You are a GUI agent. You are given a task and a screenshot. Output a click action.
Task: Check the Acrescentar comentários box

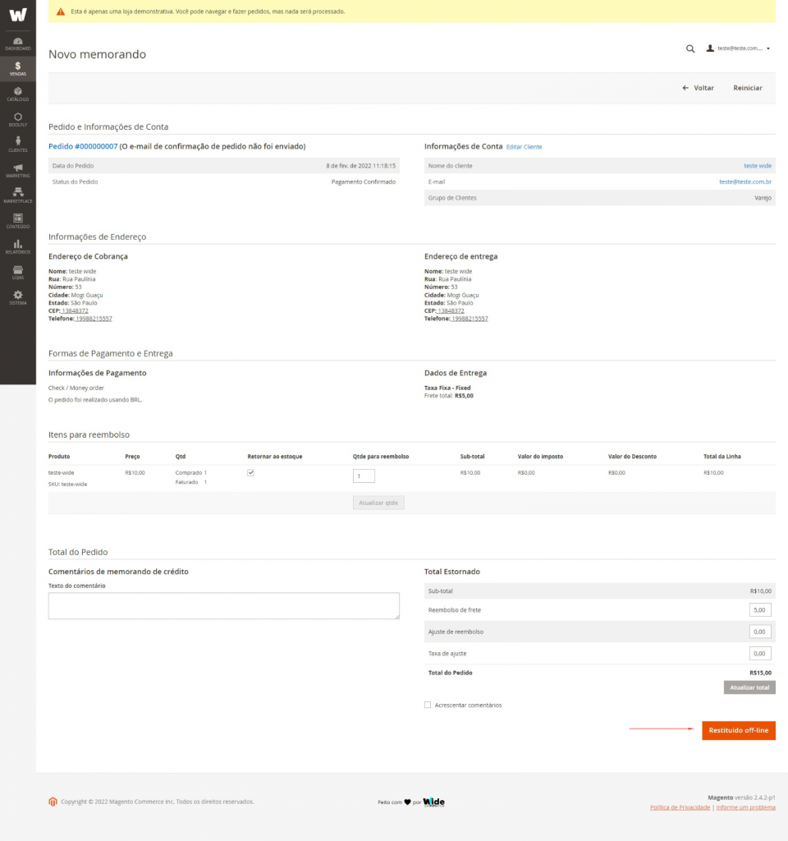427,705
